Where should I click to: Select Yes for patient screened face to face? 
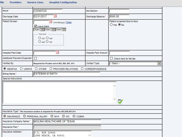(111, 25)
